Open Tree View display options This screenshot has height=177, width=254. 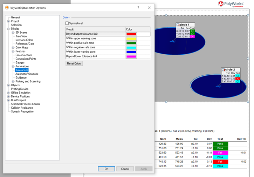(21, 36)
